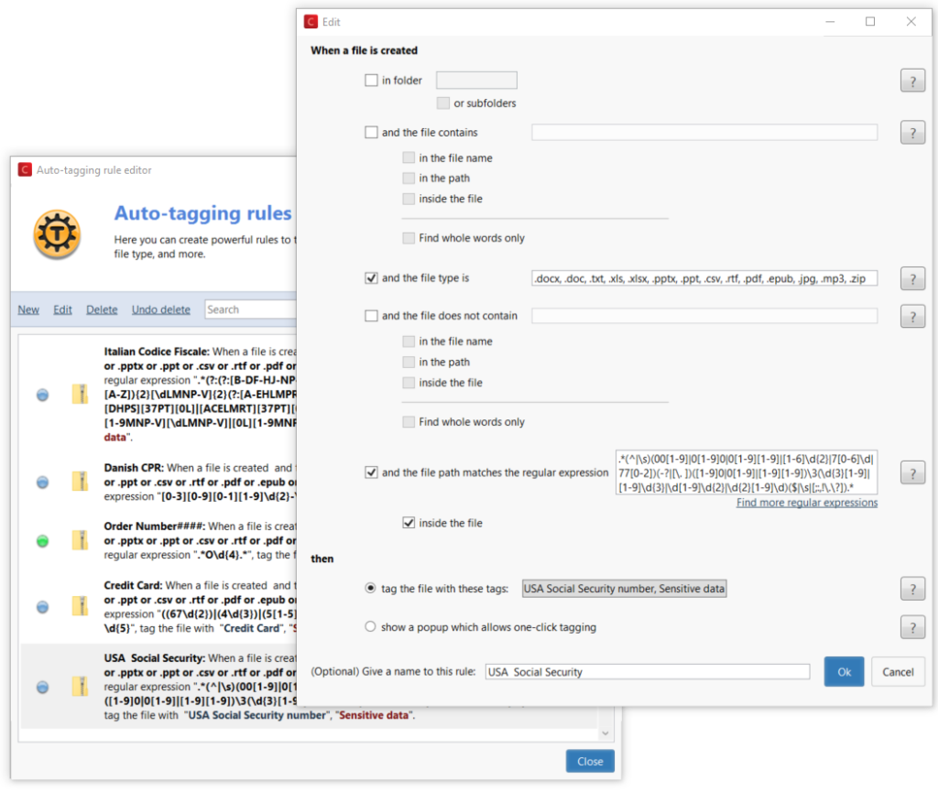Click the help icon beside tag the file with these tags
This screenshot has height=792, width=938.
pyautogui.click(x=912, y=589)
